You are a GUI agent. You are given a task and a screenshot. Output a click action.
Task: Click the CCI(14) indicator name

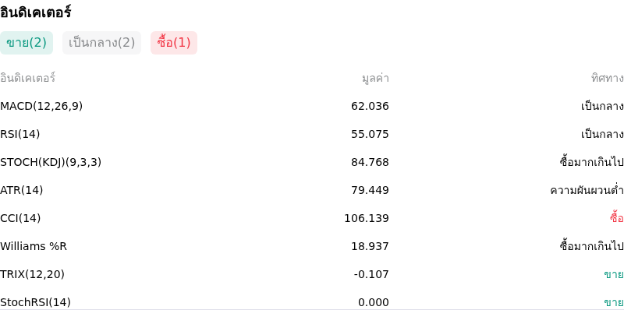tap(20, 218)
